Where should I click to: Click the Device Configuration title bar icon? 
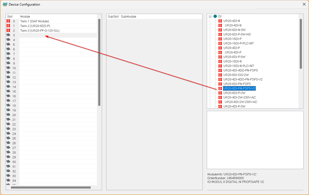(5, 4)
